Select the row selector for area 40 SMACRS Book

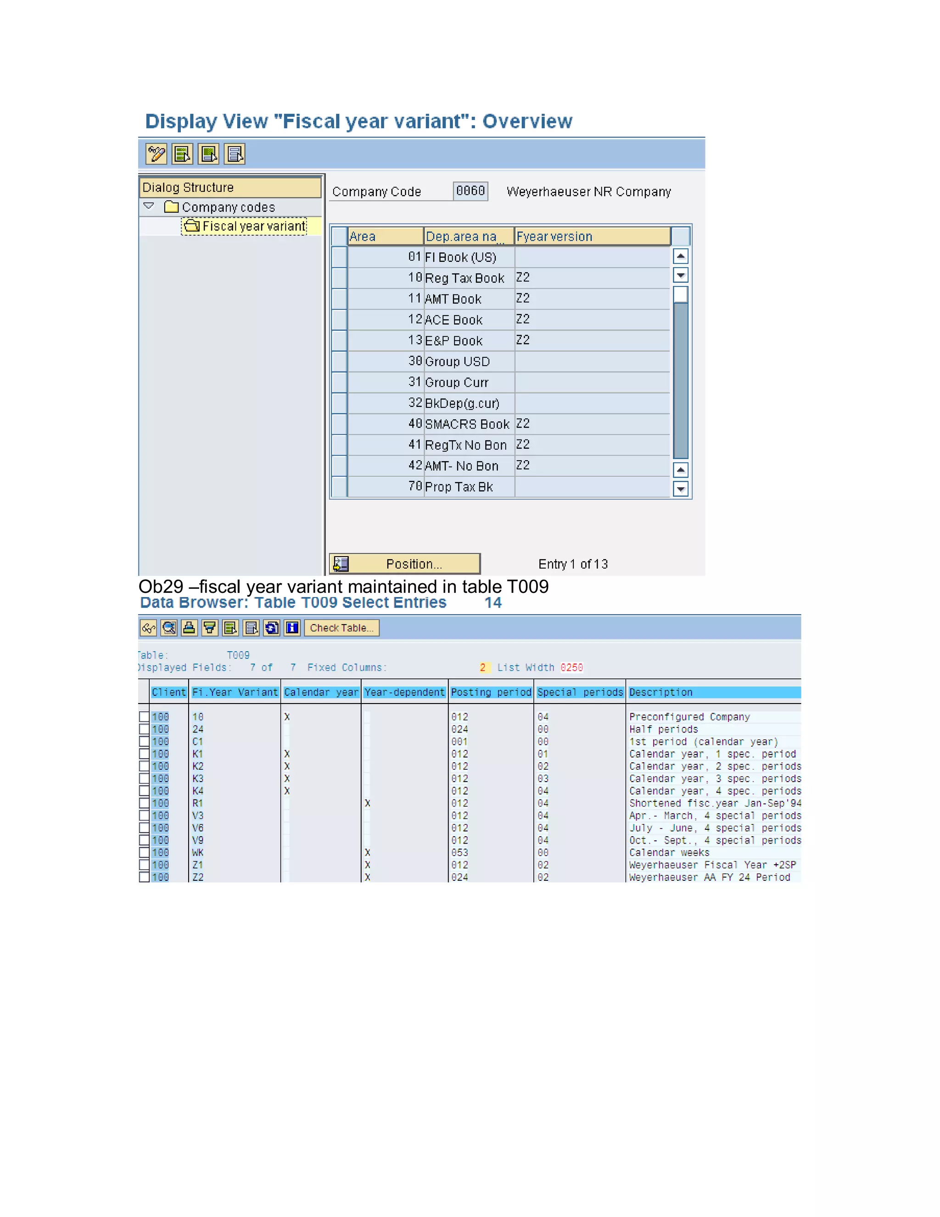click(339, 424)
